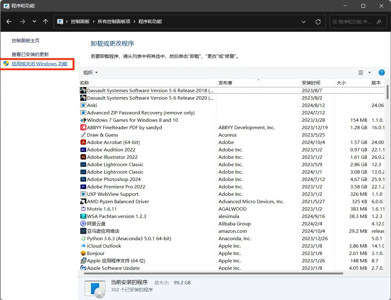This screenshot has height=300, width=391.
Task: Open help with the question mark icon
Action: pos(382,72)
